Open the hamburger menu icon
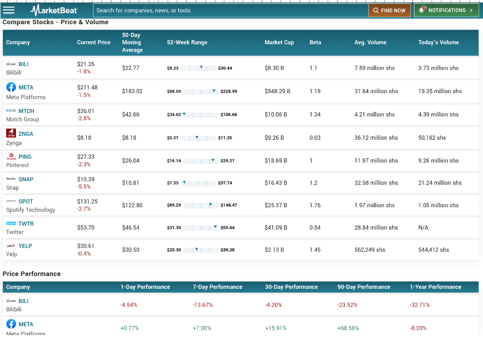 [9, 10]
